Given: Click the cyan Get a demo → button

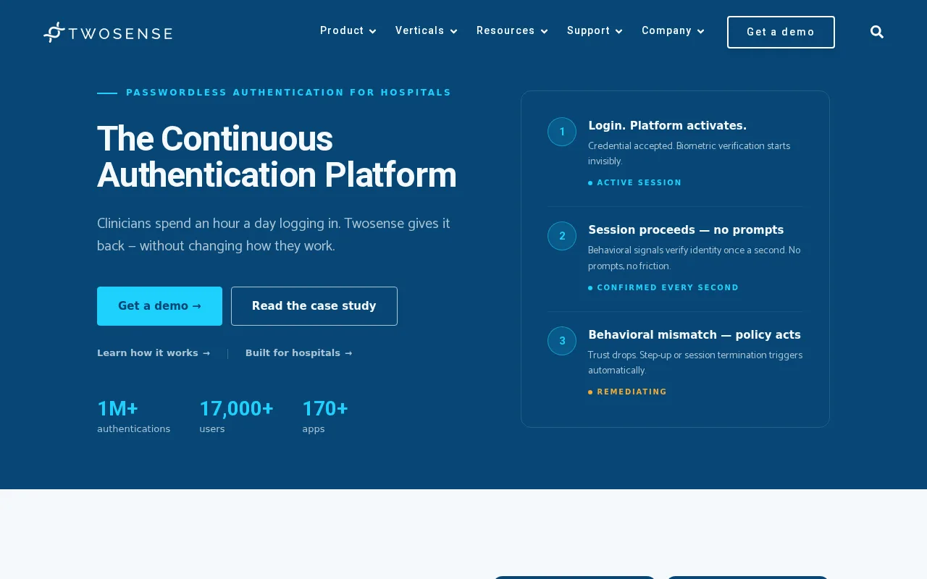Looking at the screenshot, I should pyautogui.click(x=159, y=306).
